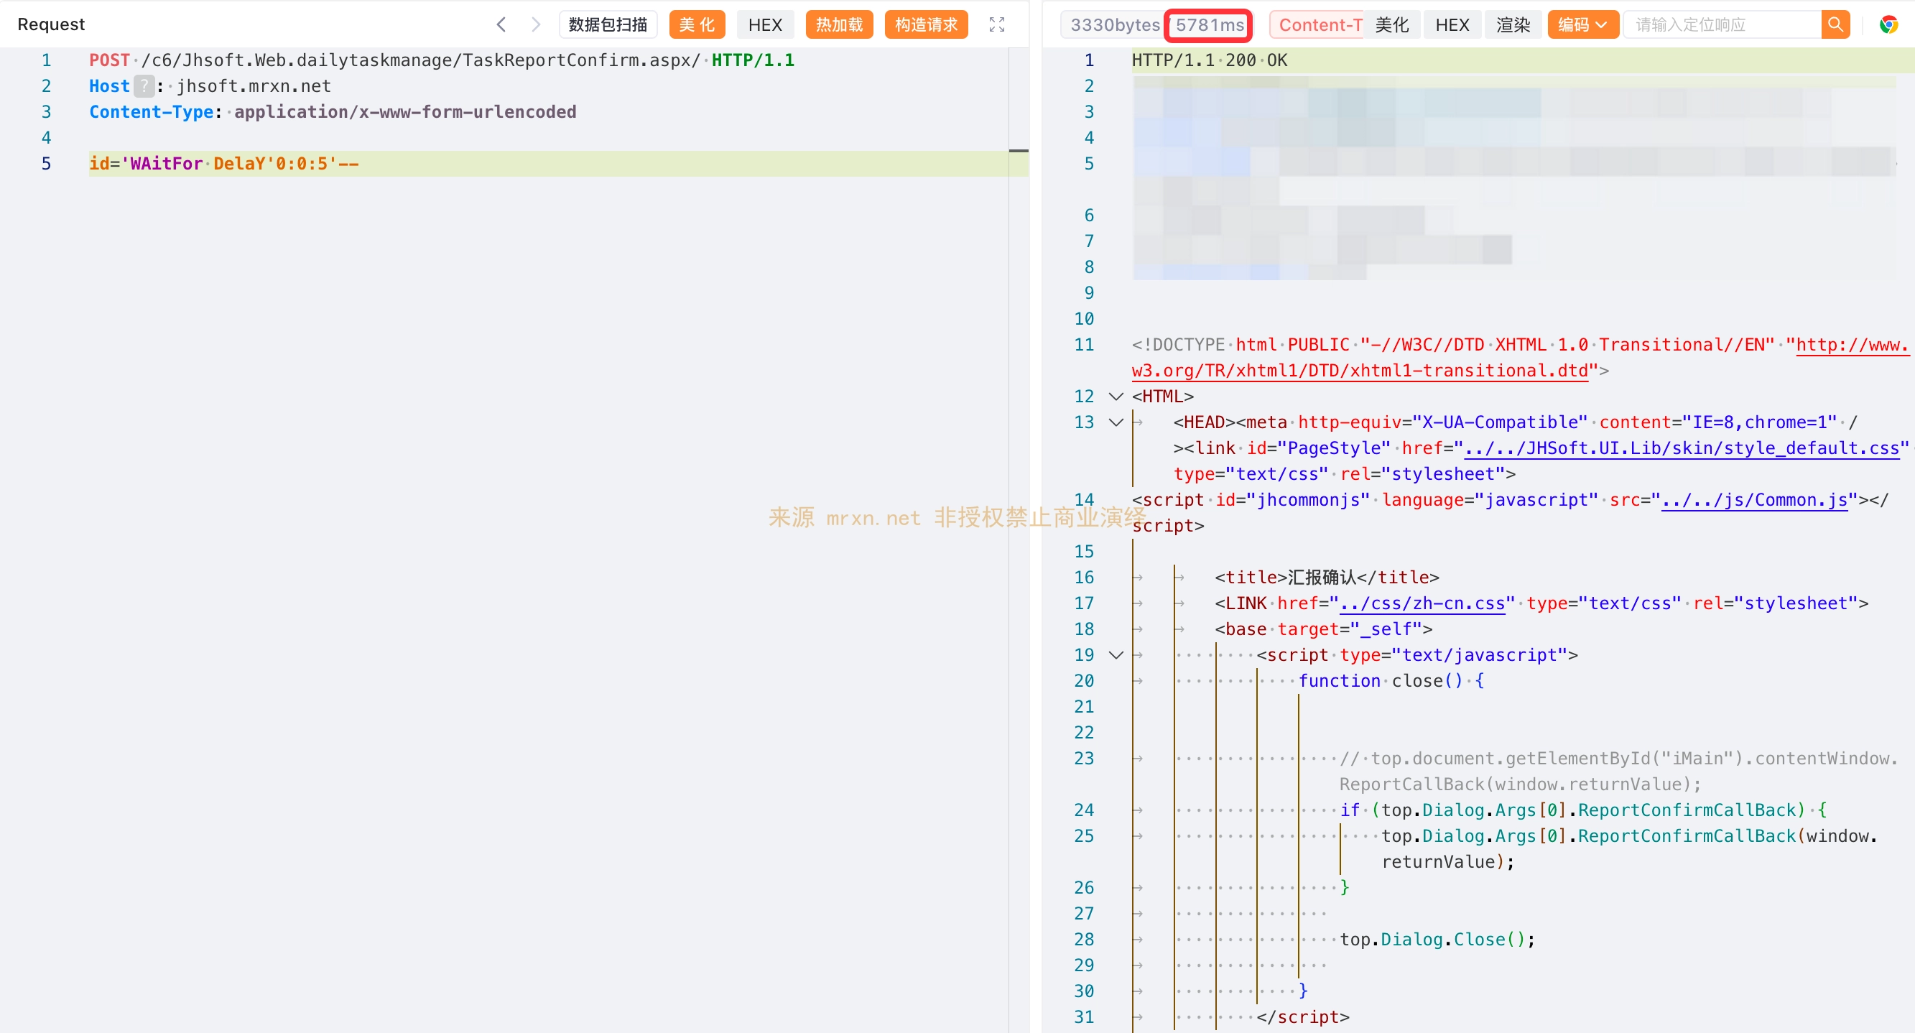Click the HTTP/1.1 200 OK status line
The height and width of the screenshot is (1033, 1915).
[1209, 60]
